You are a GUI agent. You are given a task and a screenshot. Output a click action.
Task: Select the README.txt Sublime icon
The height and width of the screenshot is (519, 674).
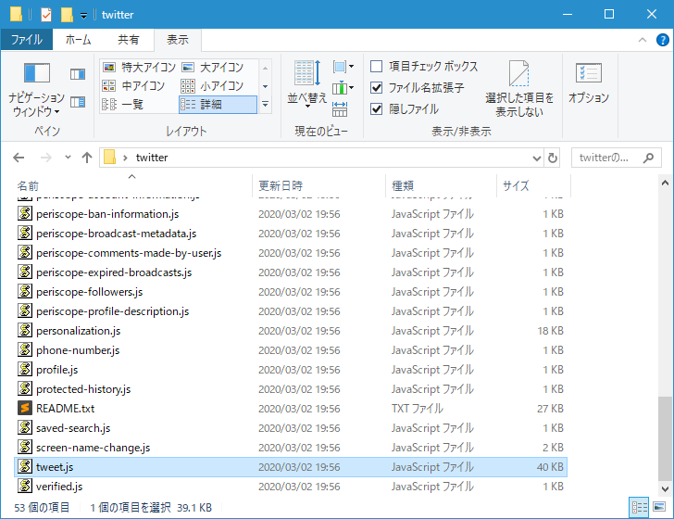coord(25,408)
